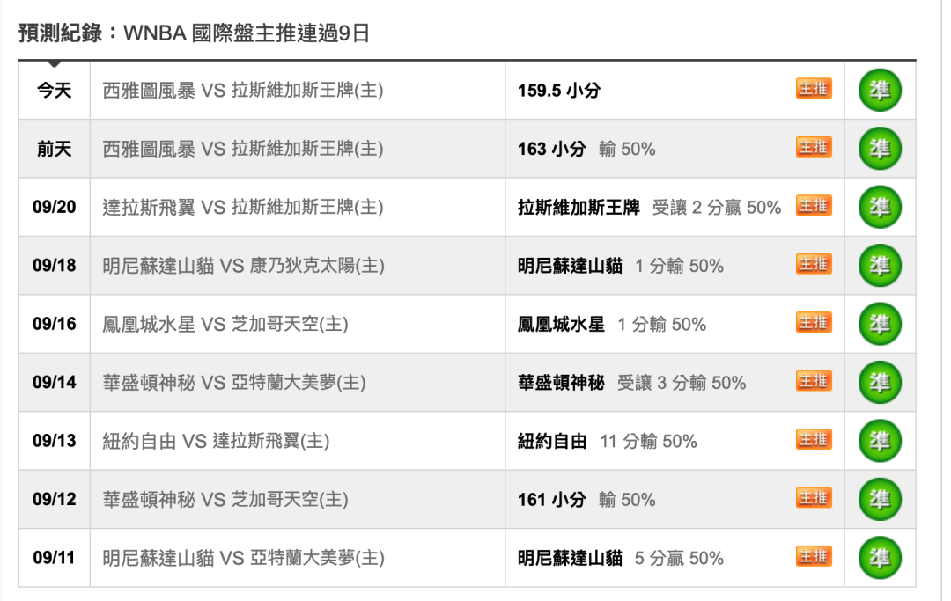The height and width of the screenshot is (601, 951).
Task: Click the green 準 icon for 09/16
Action: coord(880,324)
